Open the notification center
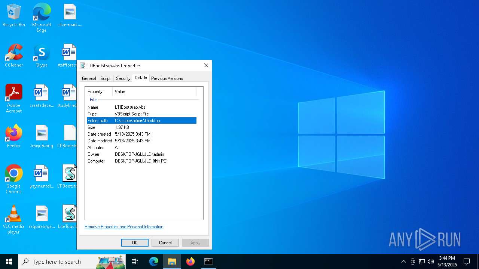Screen dimensions: 479x269 point(467,262)
